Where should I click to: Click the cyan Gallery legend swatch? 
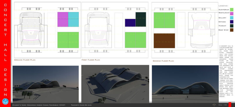point(232,18)
